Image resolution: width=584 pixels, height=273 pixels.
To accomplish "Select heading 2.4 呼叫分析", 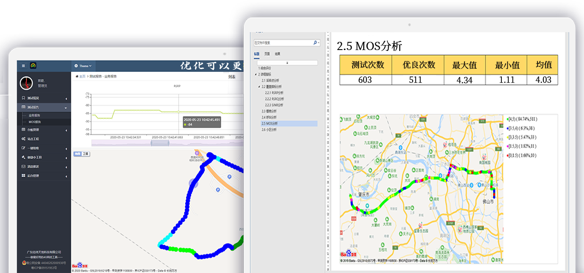I will 269,117.
